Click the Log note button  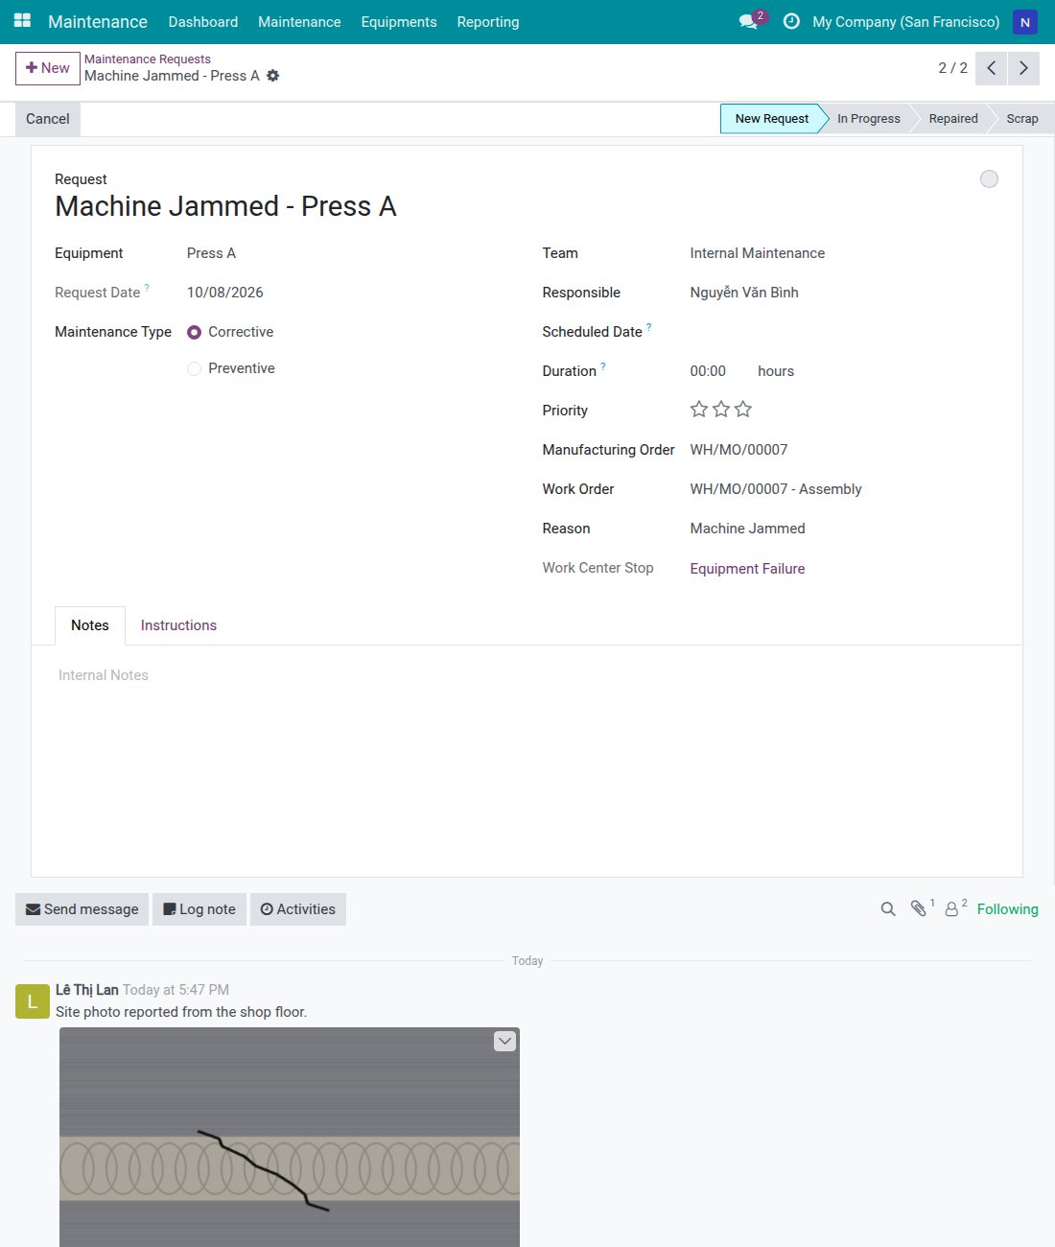coord(199,909)
